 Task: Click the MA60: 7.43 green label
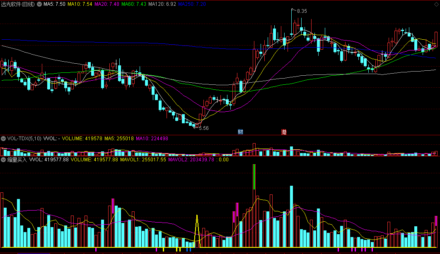(134, 4)
